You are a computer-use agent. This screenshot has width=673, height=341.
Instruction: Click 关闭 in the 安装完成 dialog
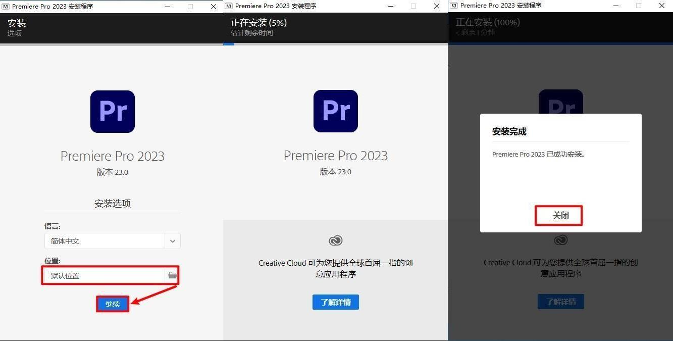coord(559,216)
